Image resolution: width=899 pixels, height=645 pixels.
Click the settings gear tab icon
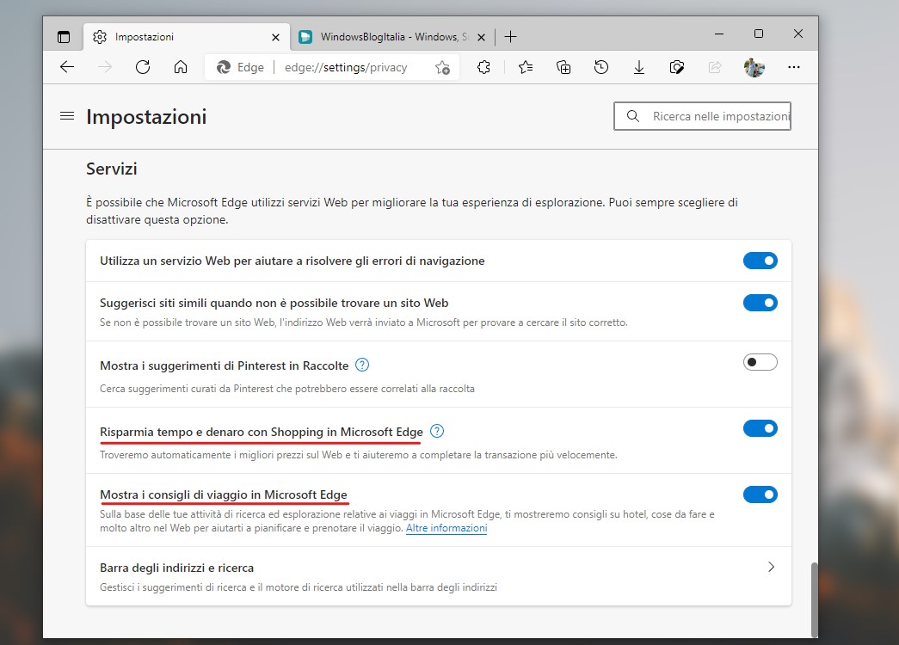(100, 37)
